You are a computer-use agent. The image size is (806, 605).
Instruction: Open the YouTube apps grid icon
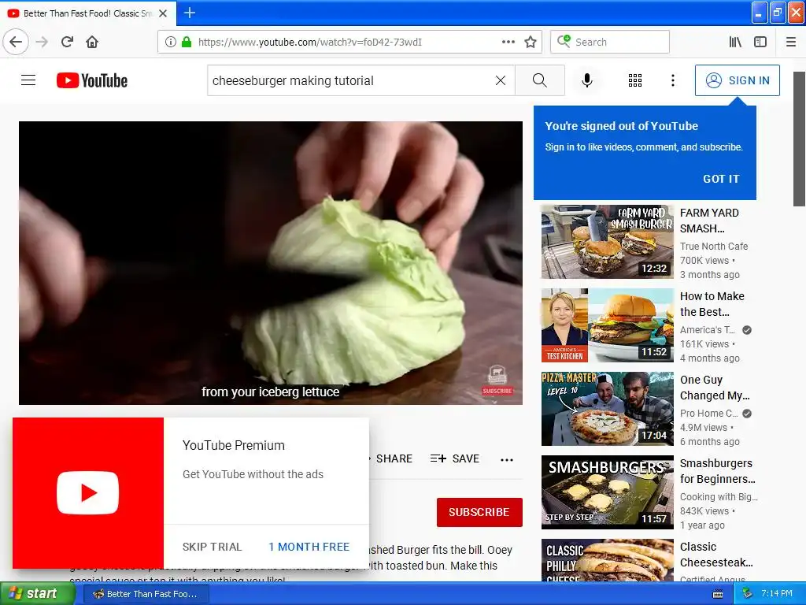(635, 80)
